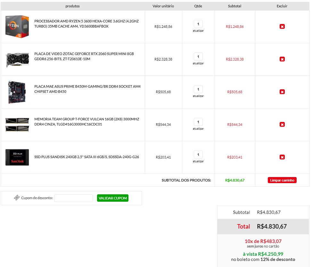Open the SanDisk SSD thumbnail image
The height and width of the screenshot is (267, 312).
(17, 157)
